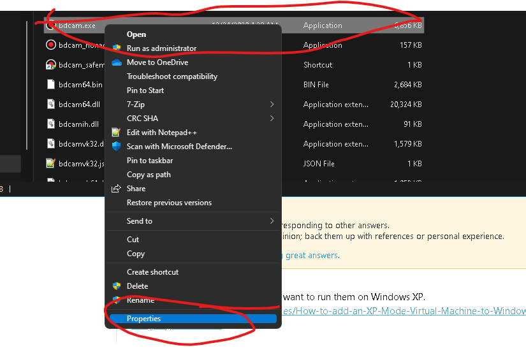Viewport: 526px width, 348px height.
Task: Select Pin to Start
Action: coord(193,91)
